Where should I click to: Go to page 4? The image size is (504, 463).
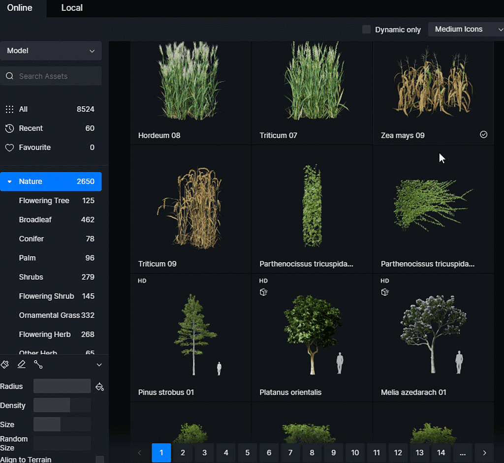coord(226,453)
